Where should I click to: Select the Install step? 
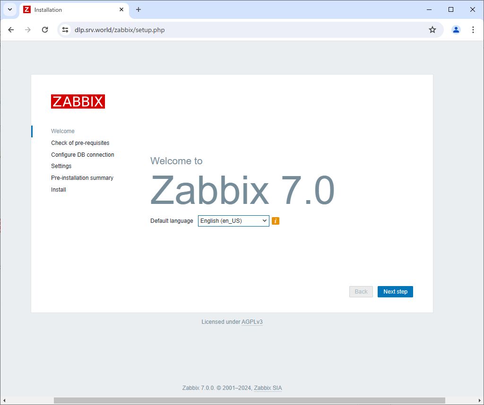(x=58, y=190)
